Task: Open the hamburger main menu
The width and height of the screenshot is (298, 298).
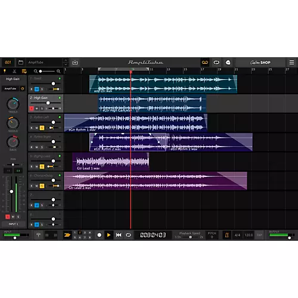Action: pos(291,63)
